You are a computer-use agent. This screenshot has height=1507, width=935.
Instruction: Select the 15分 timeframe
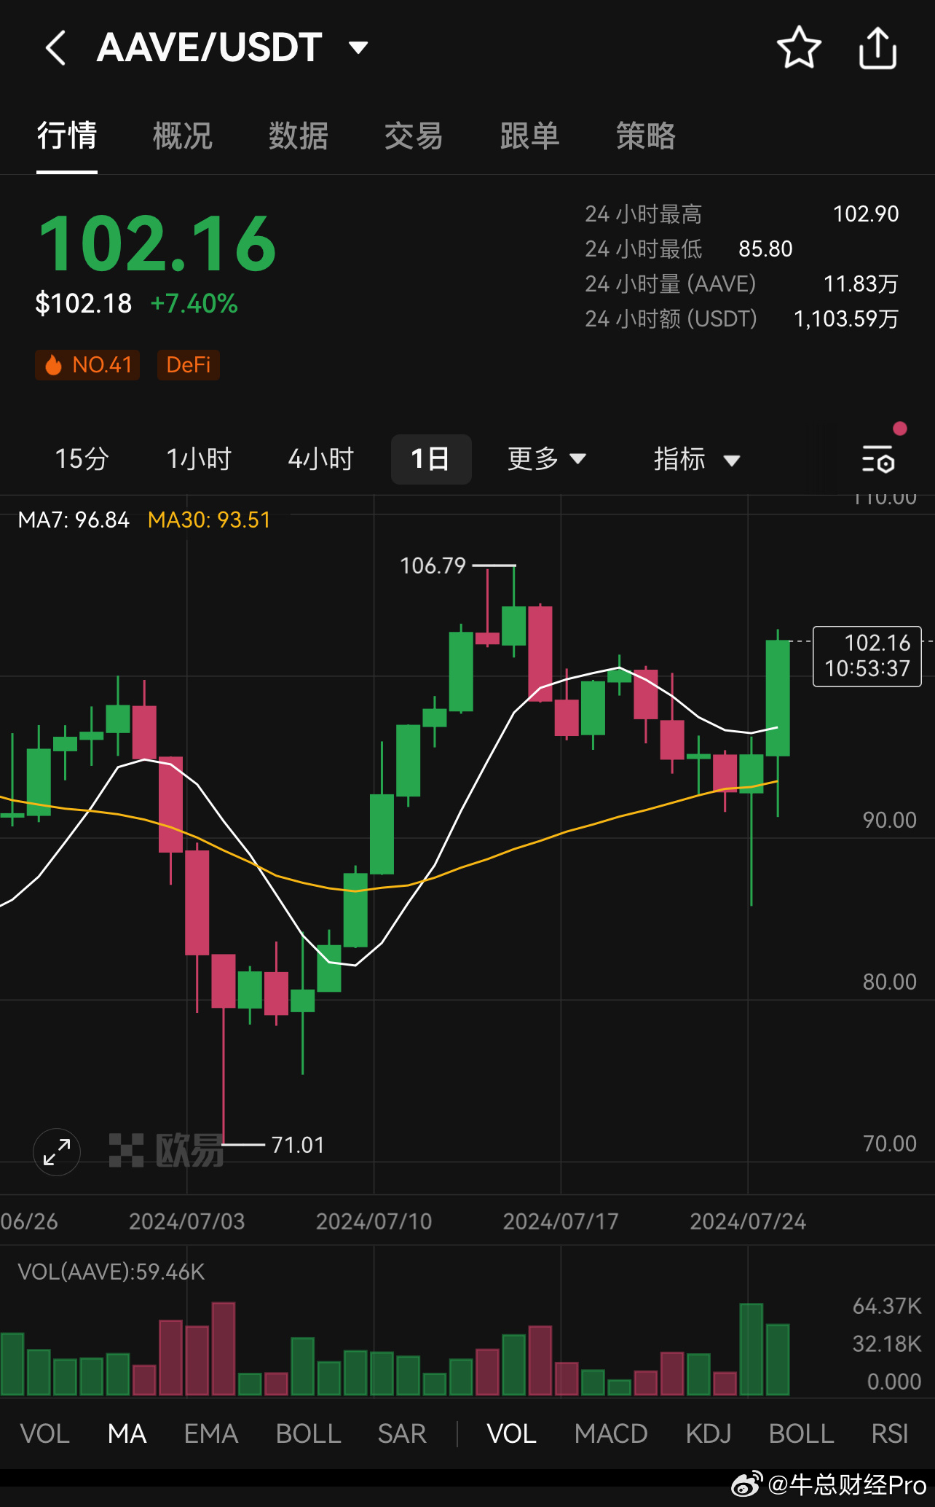pos(82,459)
